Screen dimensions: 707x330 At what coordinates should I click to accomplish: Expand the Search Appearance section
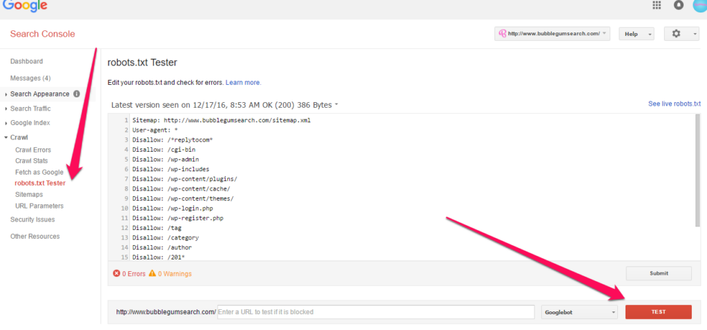click(39, 94)
